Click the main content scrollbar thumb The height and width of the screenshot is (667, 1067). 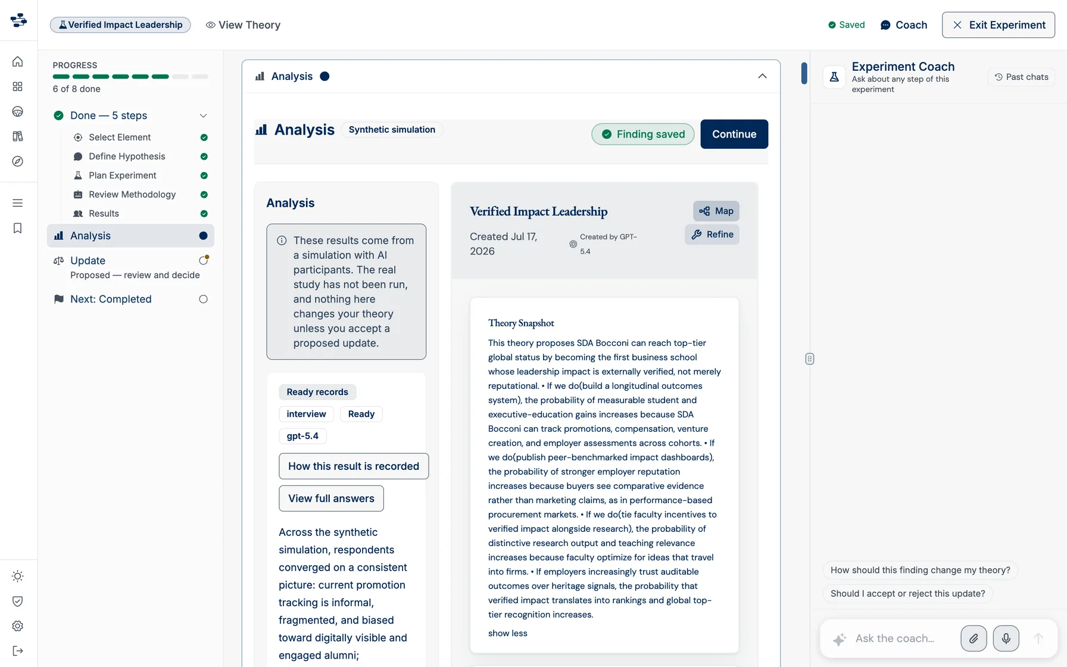804,73
